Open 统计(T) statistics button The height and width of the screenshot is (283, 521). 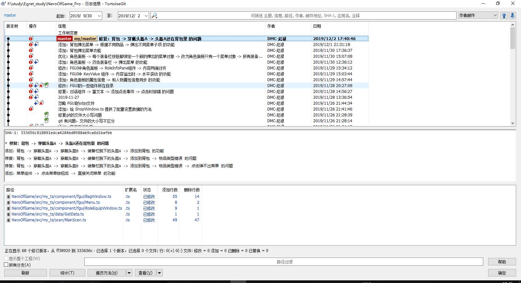67,273
